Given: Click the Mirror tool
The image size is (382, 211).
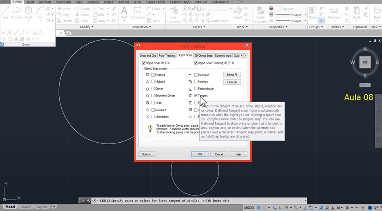Looking at the screenshot, I should (x=82, y=15).
